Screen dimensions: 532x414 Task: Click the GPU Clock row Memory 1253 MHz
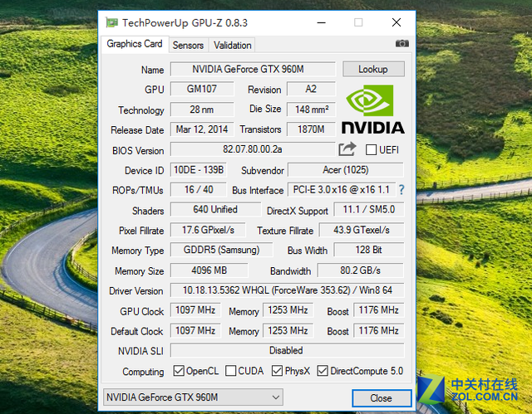(x=288, y=310)
